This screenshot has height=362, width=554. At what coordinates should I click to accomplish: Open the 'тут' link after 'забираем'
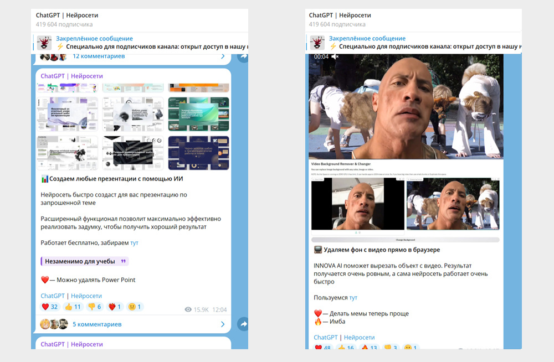134,242
